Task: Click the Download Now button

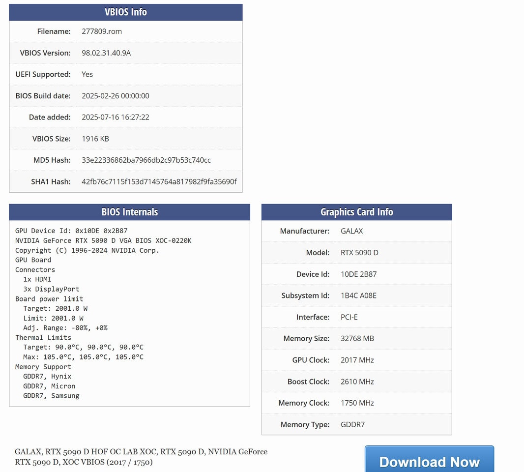Action: point(429,460)
